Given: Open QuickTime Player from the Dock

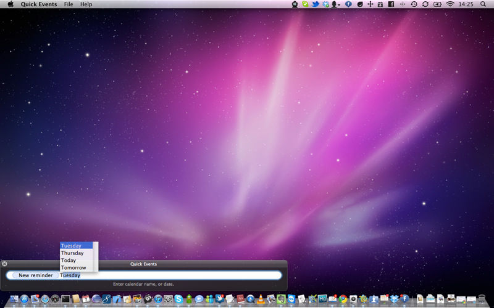Looking at the screenshot, I should point(251,299).
